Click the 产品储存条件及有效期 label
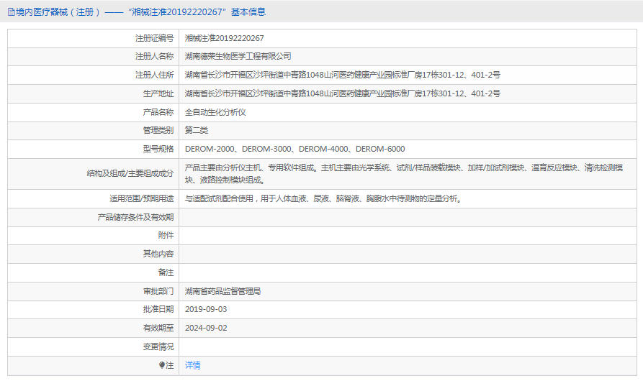The height and width of the screenshot is (381, 643). click(135, 217)
